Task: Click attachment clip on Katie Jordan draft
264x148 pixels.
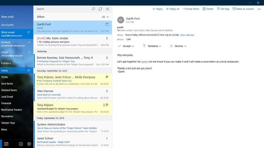Action: click(x=107, y=38)
